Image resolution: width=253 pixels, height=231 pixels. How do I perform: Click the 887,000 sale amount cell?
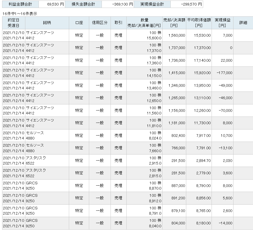[174, 185]
